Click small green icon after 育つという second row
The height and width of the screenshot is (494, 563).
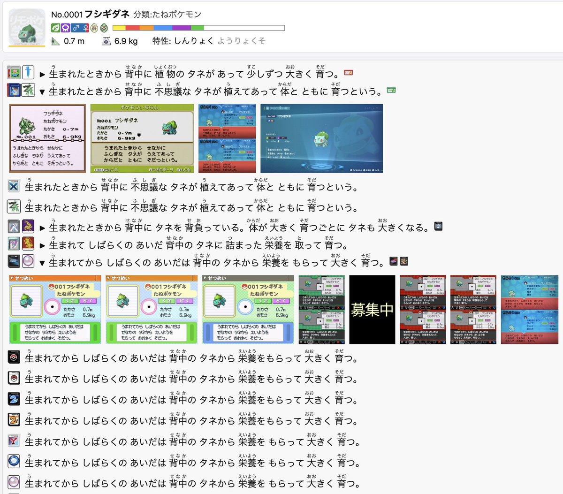pos(391,90)
